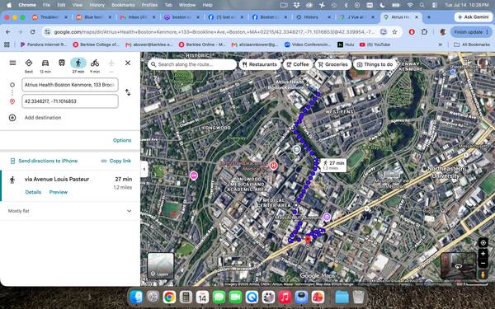
Task: Select walking mode 27 min
Action: 78,66
